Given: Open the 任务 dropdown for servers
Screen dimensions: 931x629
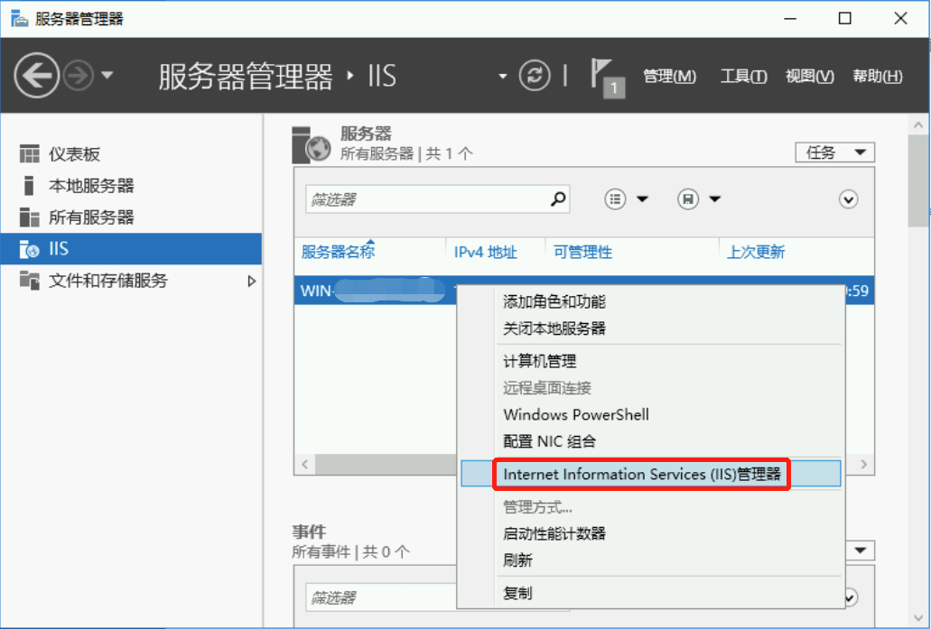Looking at the screenshot, I should (834, 153).
